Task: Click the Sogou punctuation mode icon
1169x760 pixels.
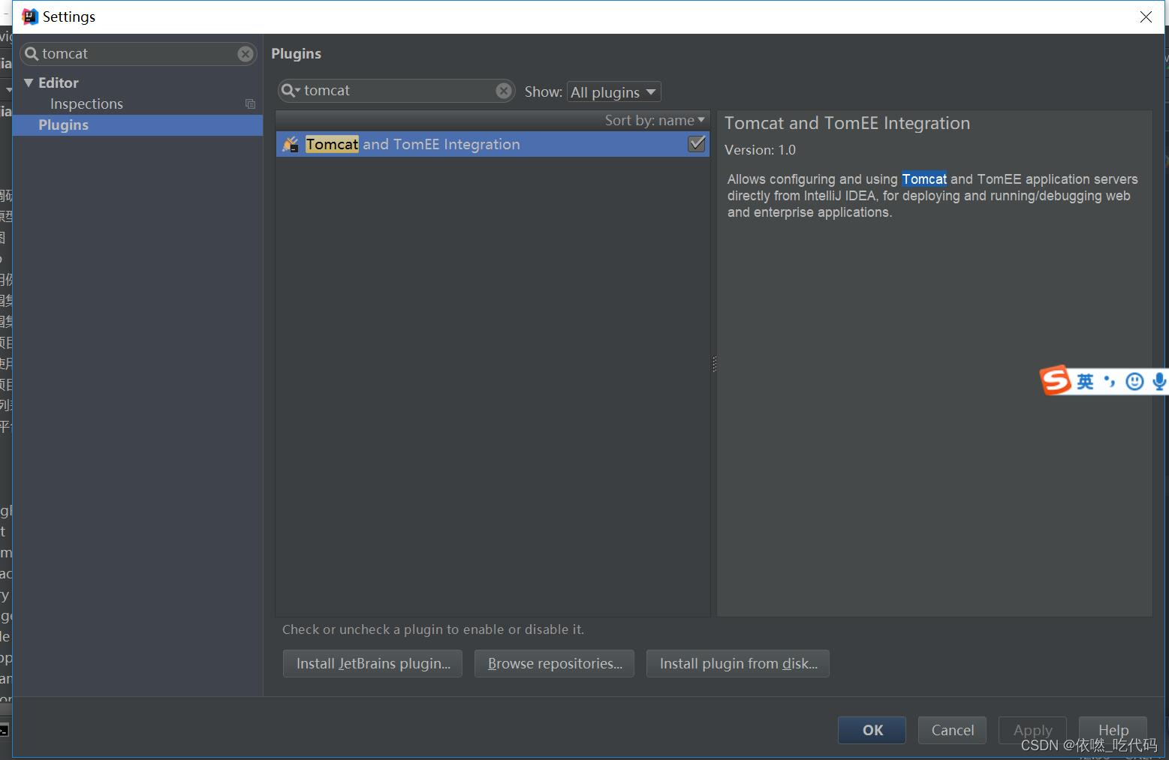Action: coord(1110,383)
